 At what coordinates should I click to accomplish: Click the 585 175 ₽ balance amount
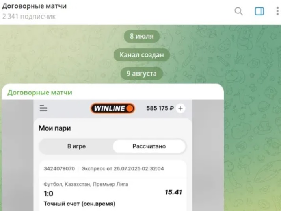pyautogui.click(x=160, y=108)
